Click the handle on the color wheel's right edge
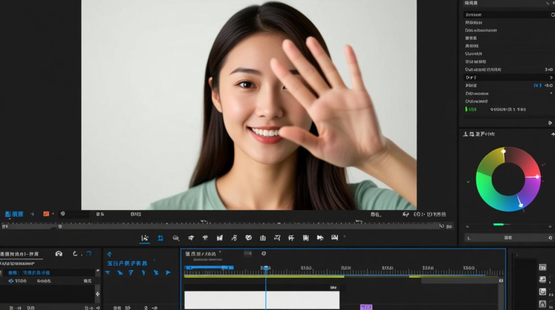 coord(537,176)
